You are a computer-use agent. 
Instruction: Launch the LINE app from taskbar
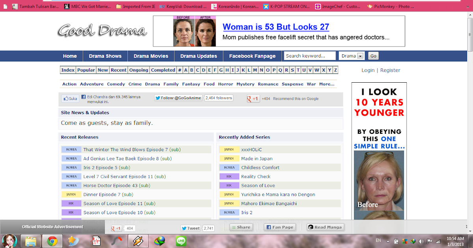click(181, 241)
